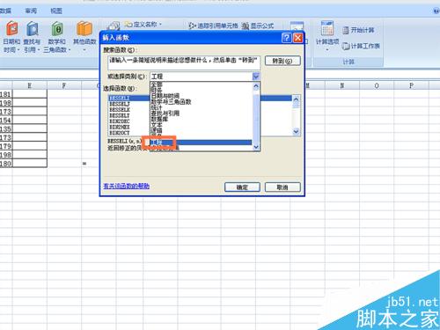440x330 pixels.
Task: Open the help on this function link
Action: (127, 186)
